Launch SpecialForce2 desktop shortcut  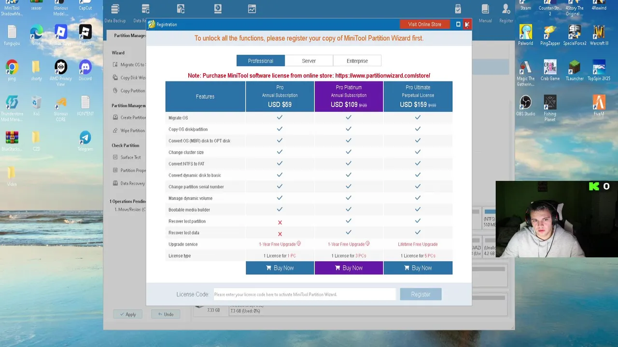(575, 35)
